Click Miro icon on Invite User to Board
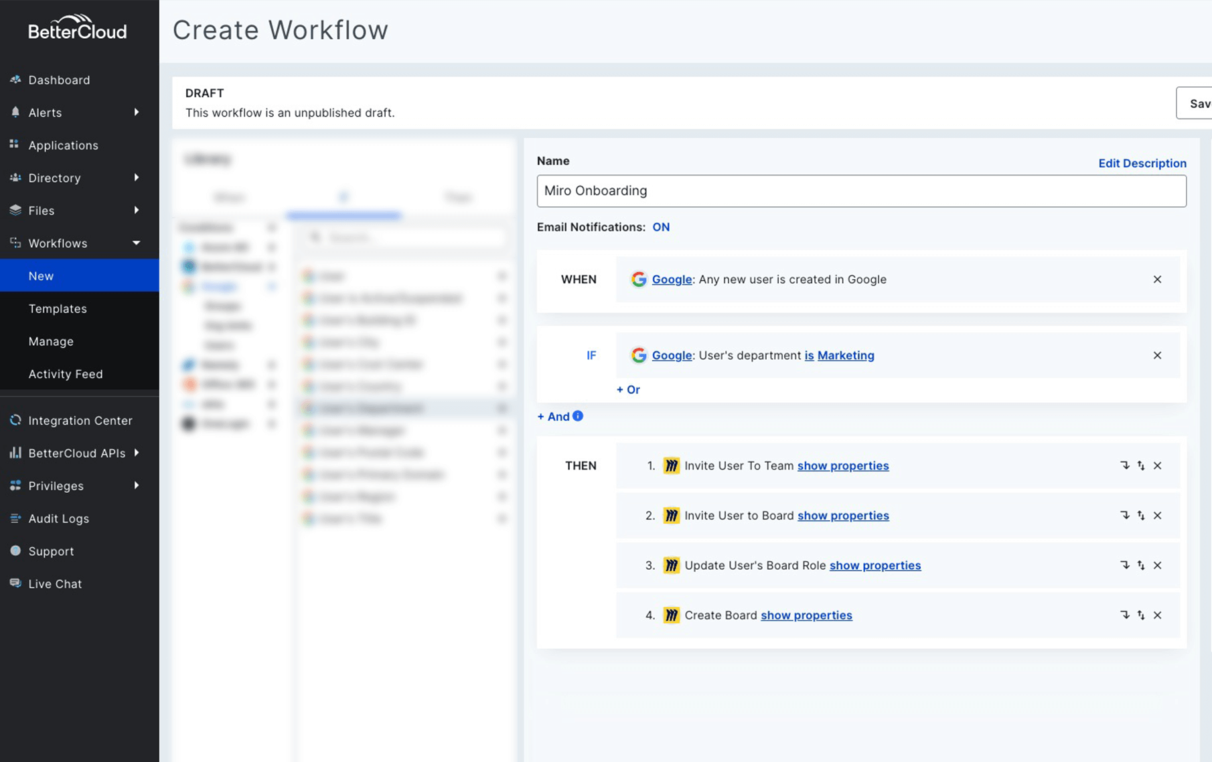Screen dimensions: 1212x762 671,515
